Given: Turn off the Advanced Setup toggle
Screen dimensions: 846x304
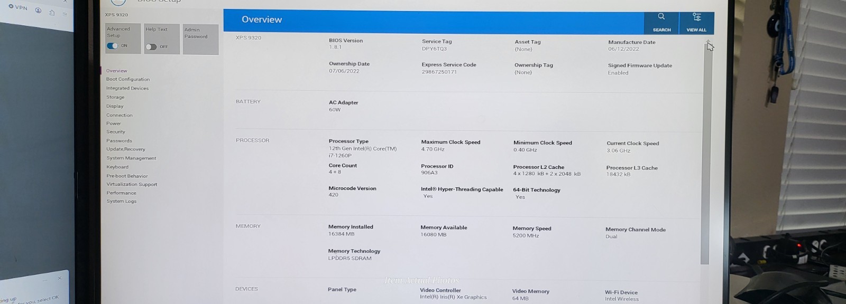Looking at the screenshot, I should click(x=113, y=46).
